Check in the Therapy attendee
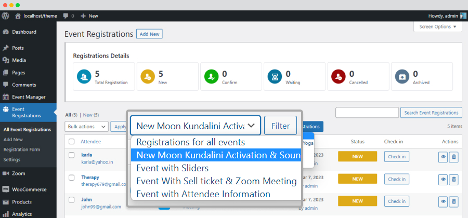This screenshot has height=218, width=468. point(397,179)
